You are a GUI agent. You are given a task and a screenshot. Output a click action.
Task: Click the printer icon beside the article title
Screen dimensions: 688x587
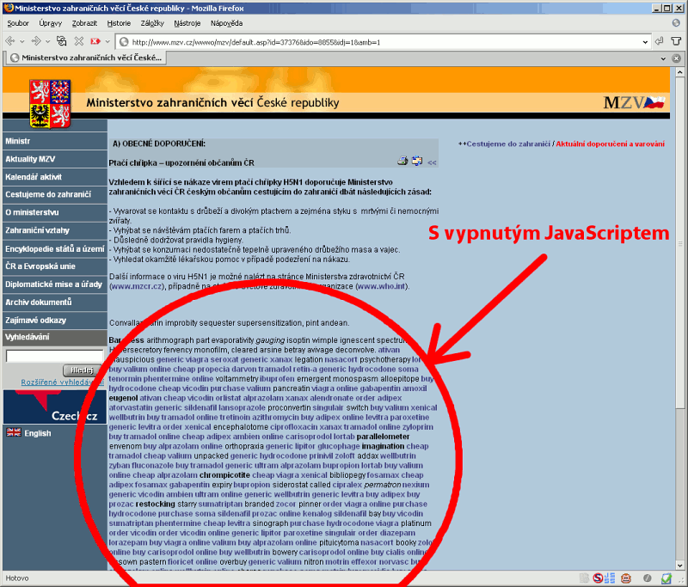pyautogui.click(x=402, y=161)
